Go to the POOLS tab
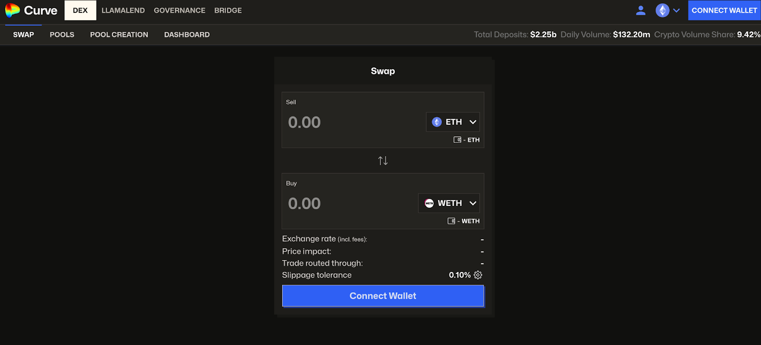Viewport: 761px width, 345px height. (62, 35)
